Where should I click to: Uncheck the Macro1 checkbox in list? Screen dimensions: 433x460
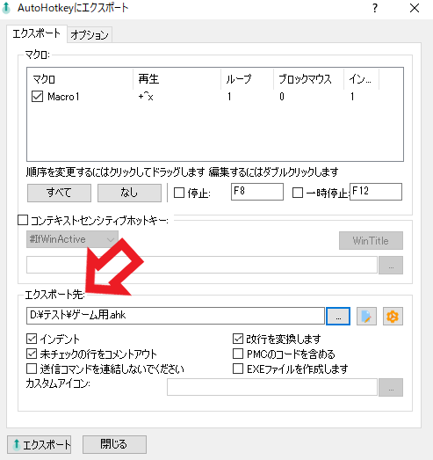(x=37, y=96)
